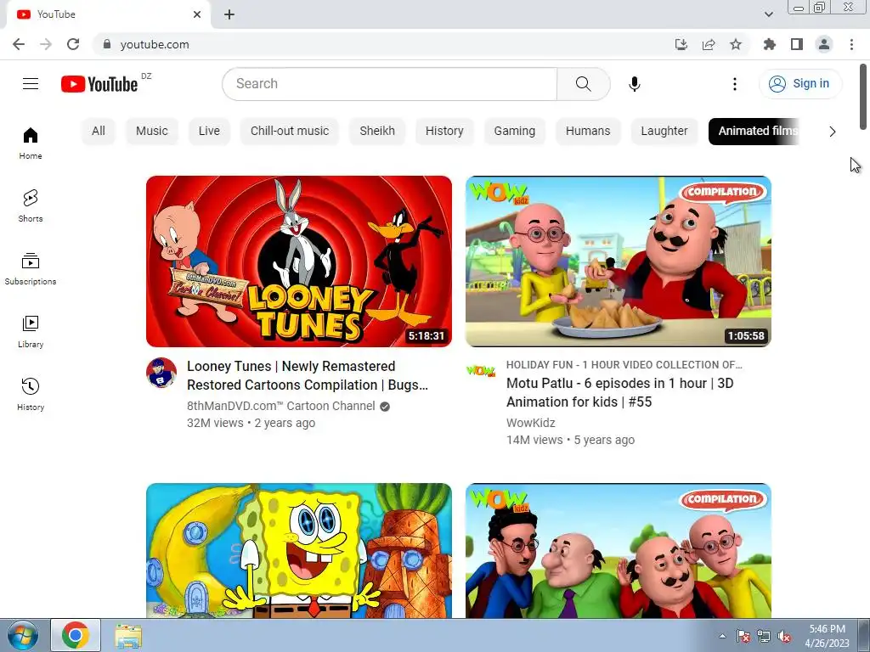Screen dimensions: 870x652
Task: Open the YouTube hamburger guide menu
Action: (x=31, y=84)
